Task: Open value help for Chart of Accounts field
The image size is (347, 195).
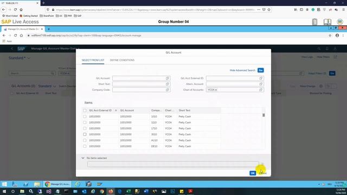Action: [261, 90]
